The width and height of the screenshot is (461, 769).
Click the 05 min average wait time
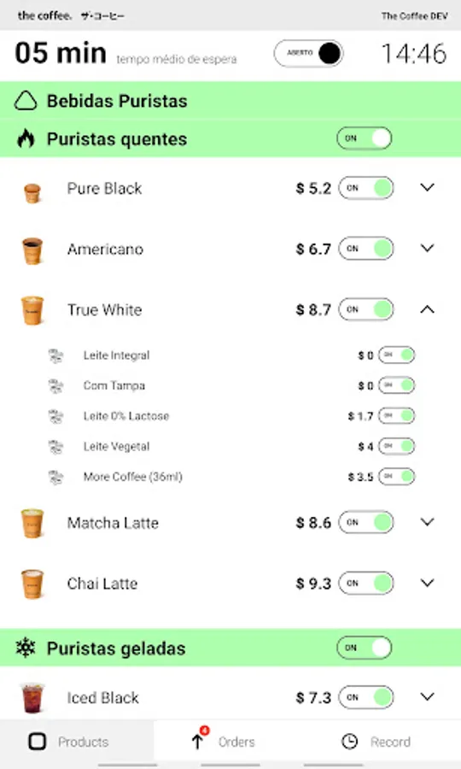pos(61,53)
